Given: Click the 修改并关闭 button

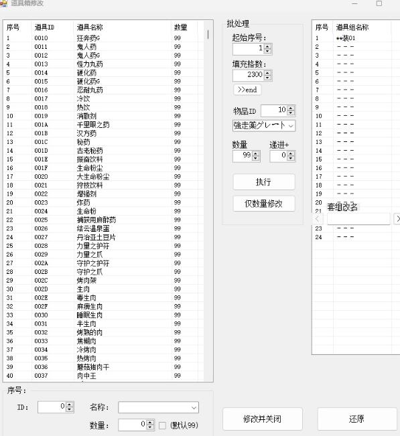Looking at the screenshot, I should tap(262, 419).
